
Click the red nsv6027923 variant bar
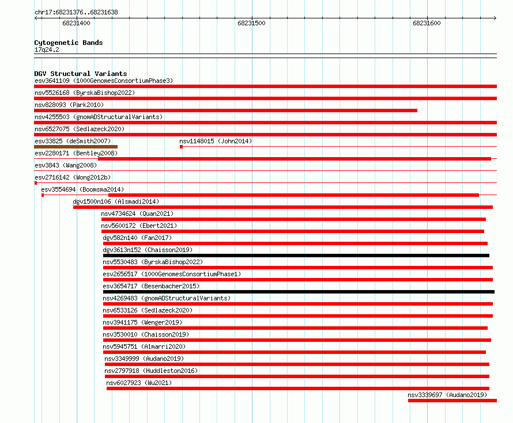(298, 388)
